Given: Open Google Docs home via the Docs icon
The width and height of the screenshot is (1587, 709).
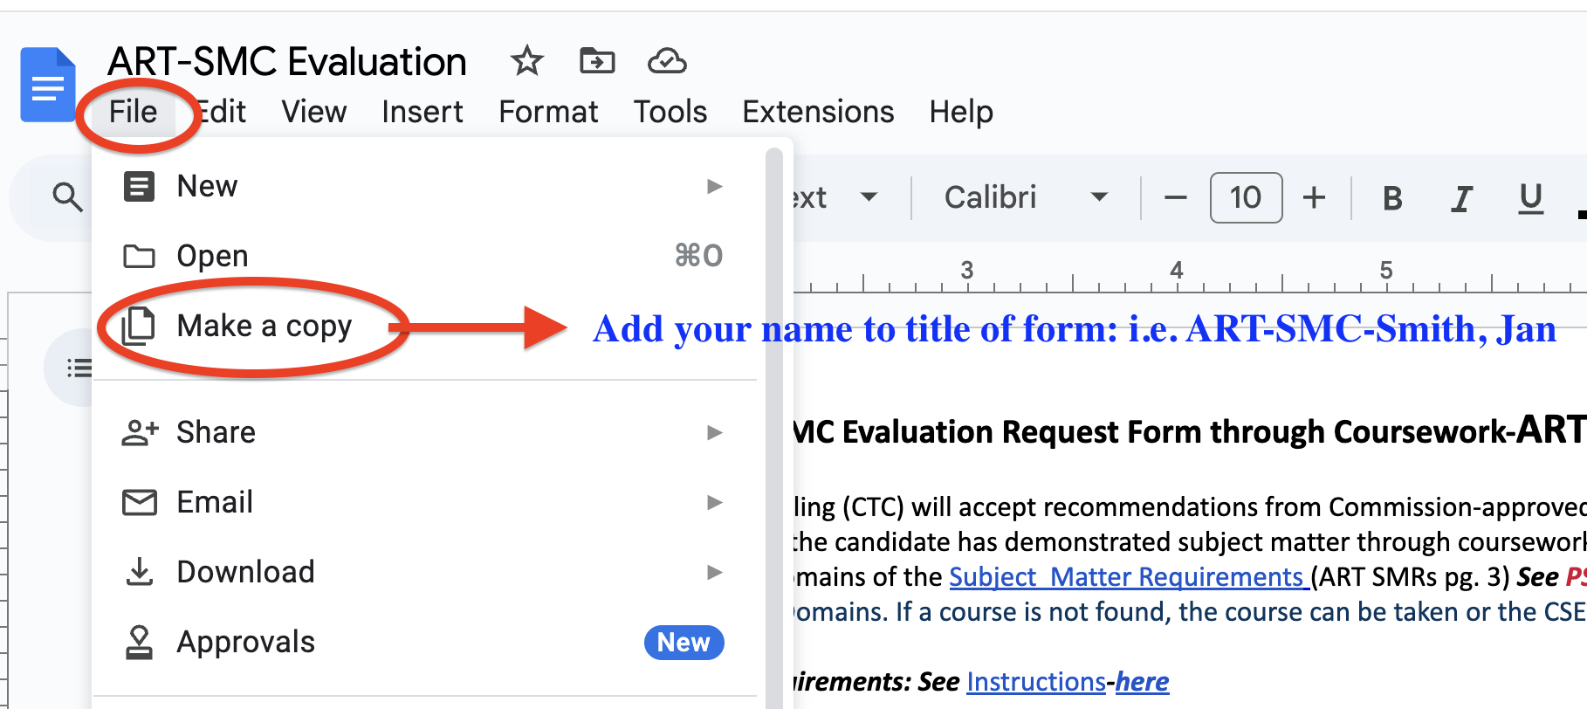Looking at the screenshot, I should coord(48,83).
